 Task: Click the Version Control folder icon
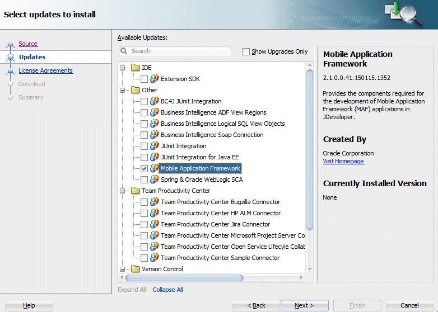pos(135,269)
